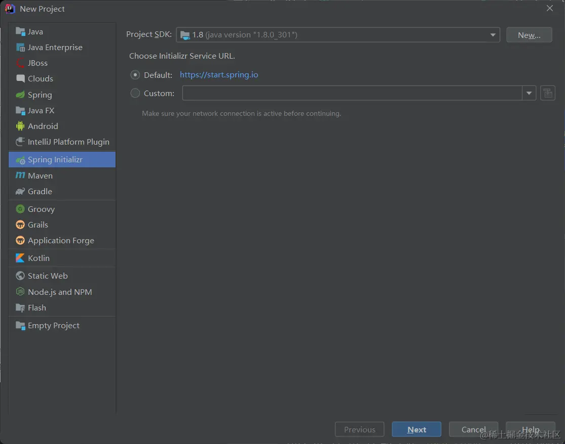
Task: Select Android label in the list
Action: coord(43,126)
